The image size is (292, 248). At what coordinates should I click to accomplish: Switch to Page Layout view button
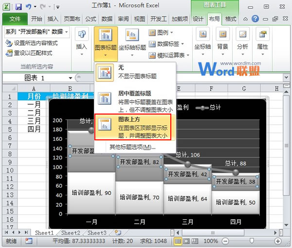[187, 241]
